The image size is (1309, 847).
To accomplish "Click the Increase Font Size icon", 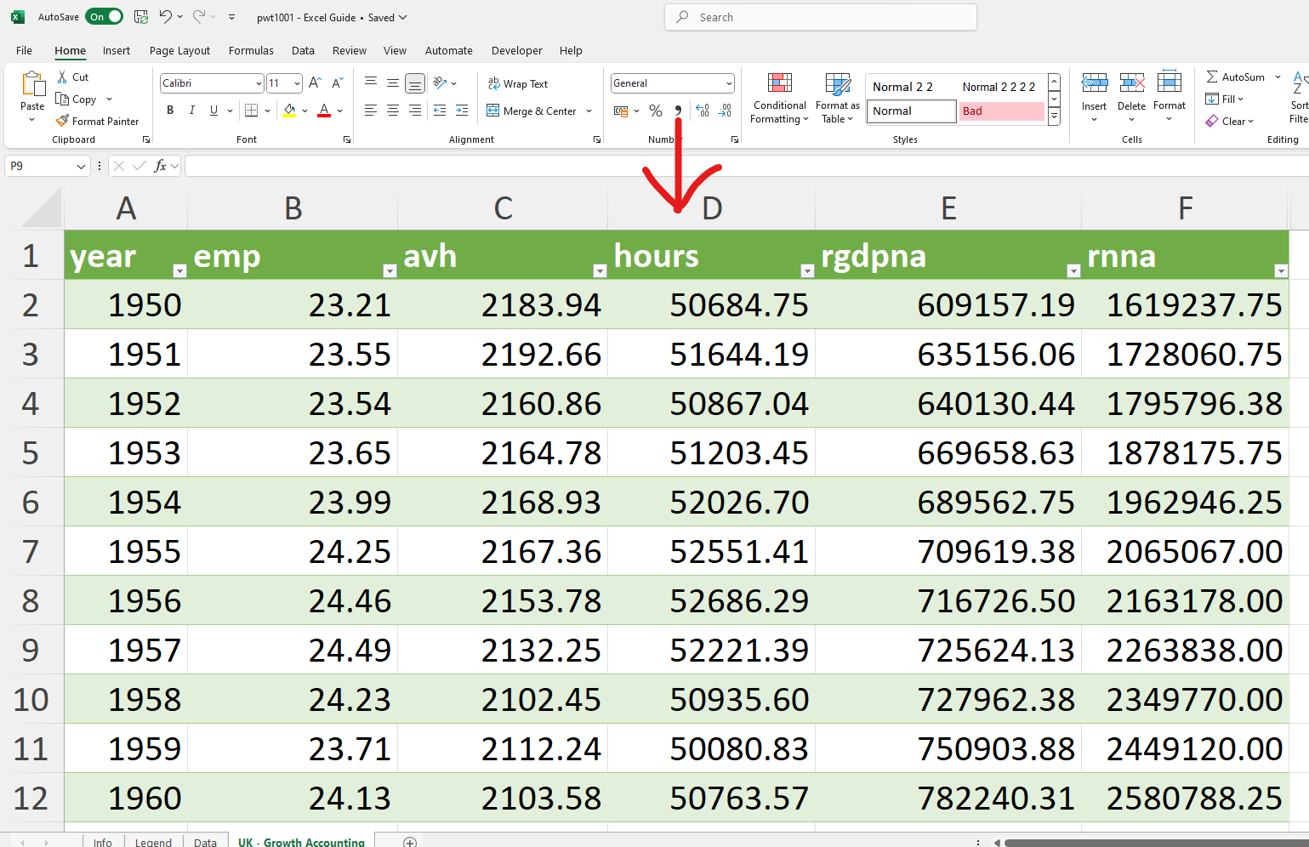I will (315, 83).
